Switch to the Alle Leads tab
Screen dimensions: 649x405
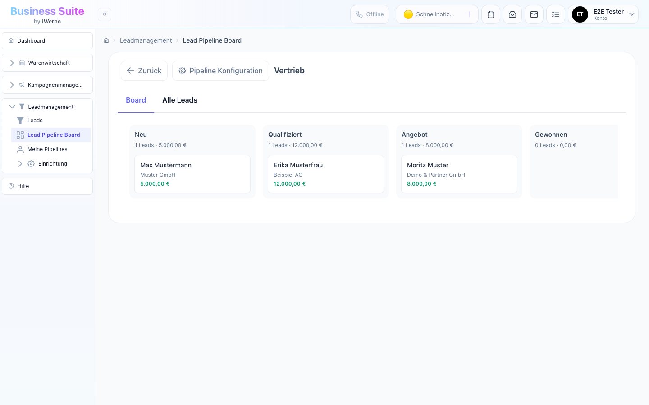(x=180, y=100)
